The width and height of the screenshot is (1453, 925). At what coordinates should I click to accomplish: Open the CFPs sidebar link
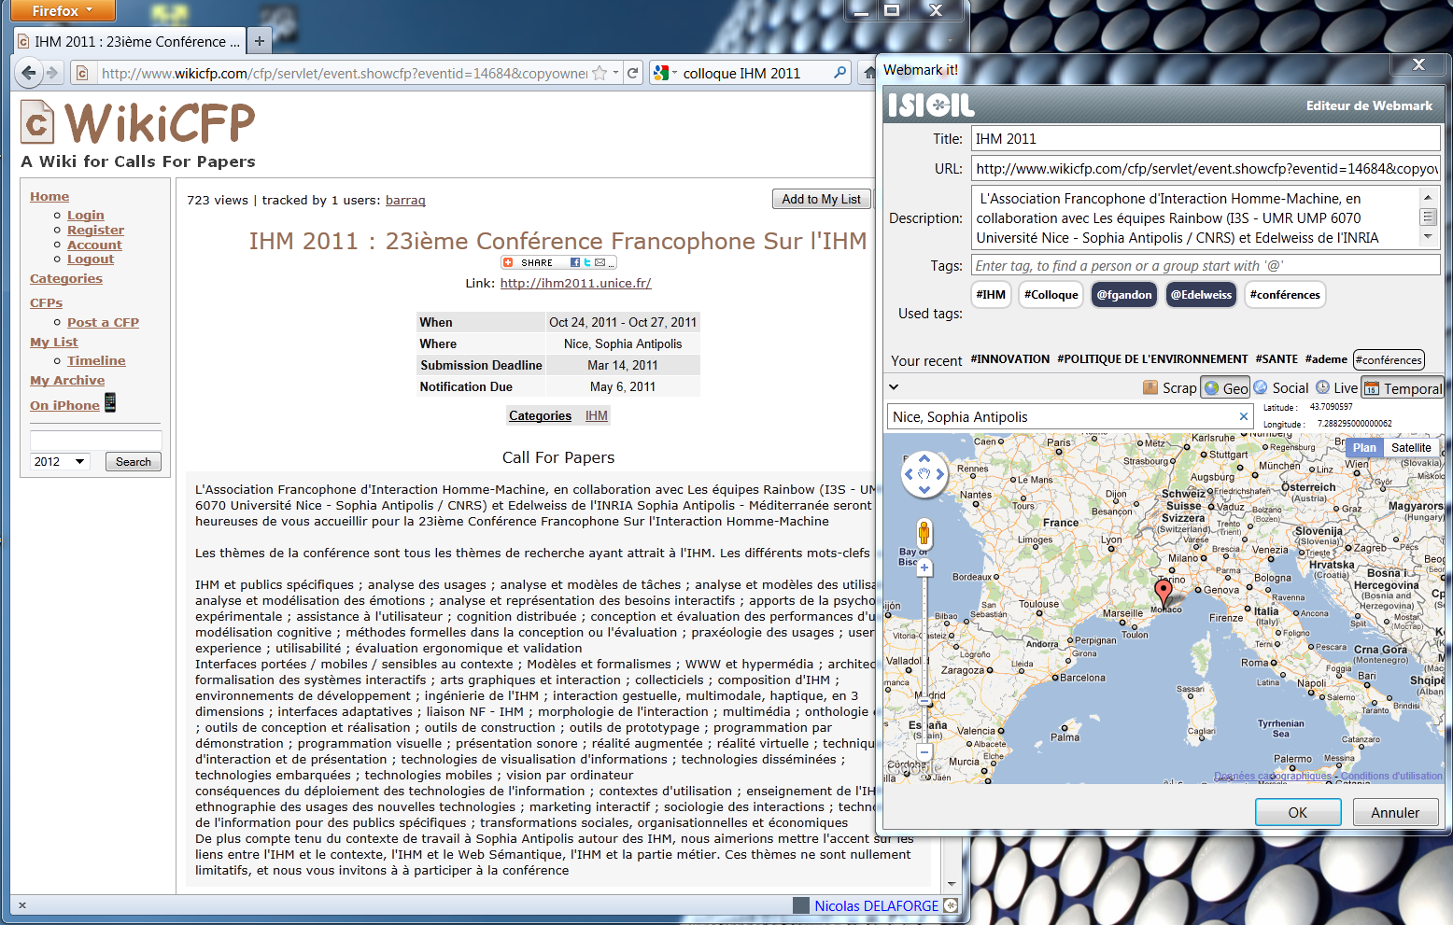coord(46,302)
